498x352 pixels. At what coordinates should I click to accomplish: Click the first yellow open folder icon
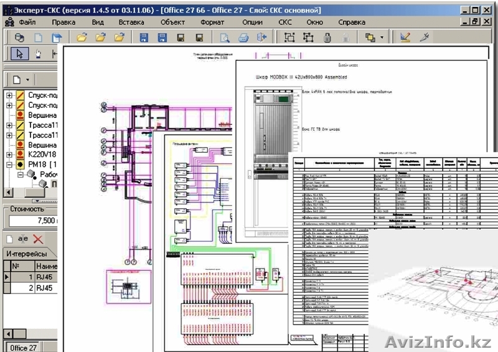tap(81, 37)
